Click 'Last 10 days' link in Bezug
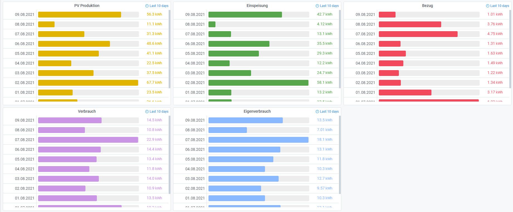513x212 pixels. click(500, 6)
